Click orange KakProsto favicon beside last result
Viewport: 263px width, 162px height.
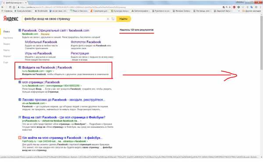(20, 137)
